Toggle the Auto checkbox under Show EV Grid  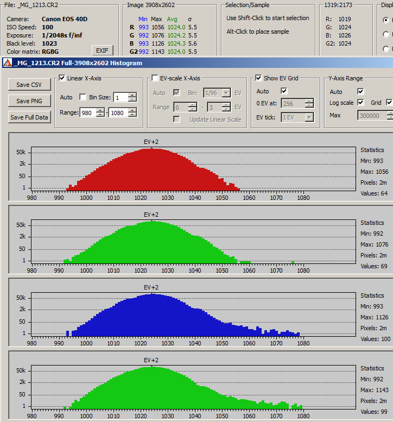pyautogui.click(x=284, y=91)
